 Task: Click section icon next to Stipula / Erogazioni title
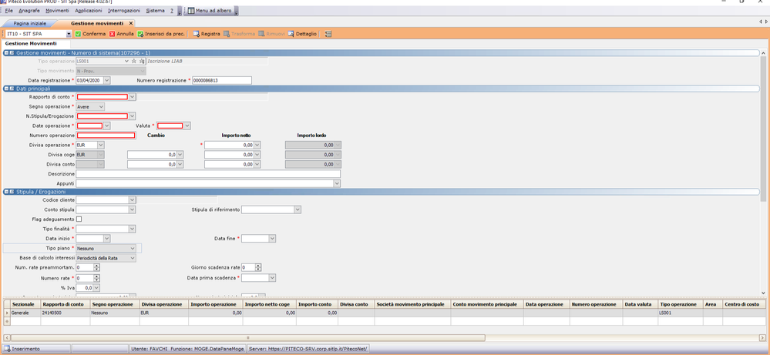[x=12, y=192]
